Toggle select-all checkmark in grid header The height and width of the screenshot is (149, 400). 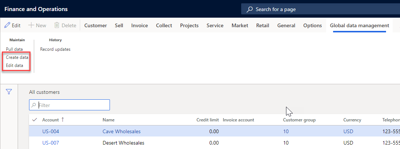click(x=35, y=120)
